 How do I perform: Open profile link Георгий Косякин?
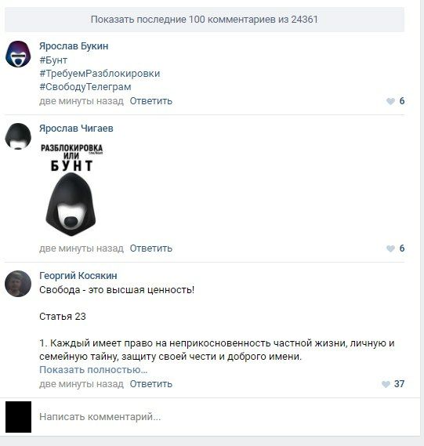point(78,276)
